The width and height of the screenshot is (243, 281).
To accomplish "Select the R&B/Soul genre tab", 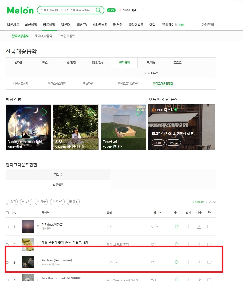I will coord(98,63).
